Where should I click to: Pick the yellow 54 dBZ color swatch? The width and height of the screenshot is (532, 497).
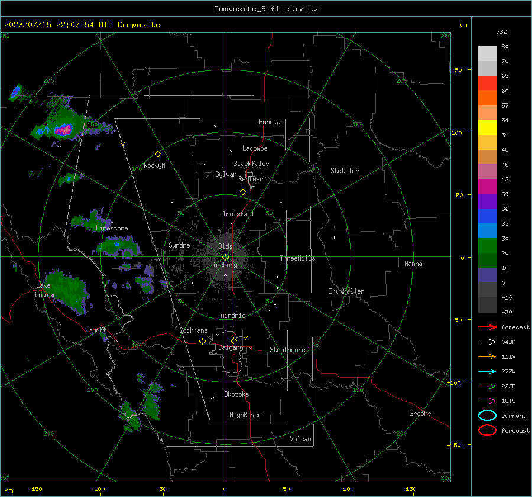[487, 127]
